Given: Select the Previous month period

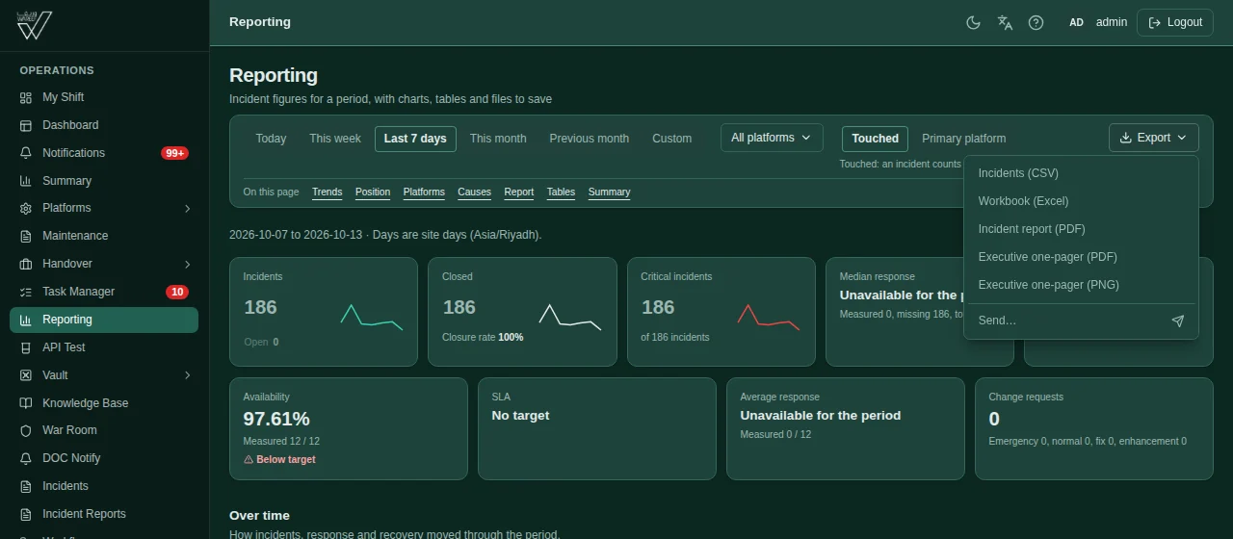Looking at the screenshot, I should pyautogui.click(x=590, y=139).
